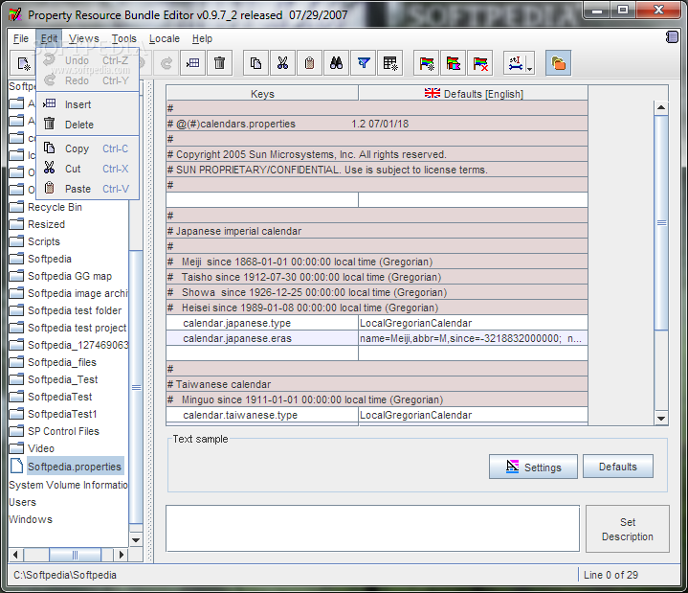Click the scissors icon beside Cut menu entry
This screenshot has width=688, height=593.
tap(49, 168)
